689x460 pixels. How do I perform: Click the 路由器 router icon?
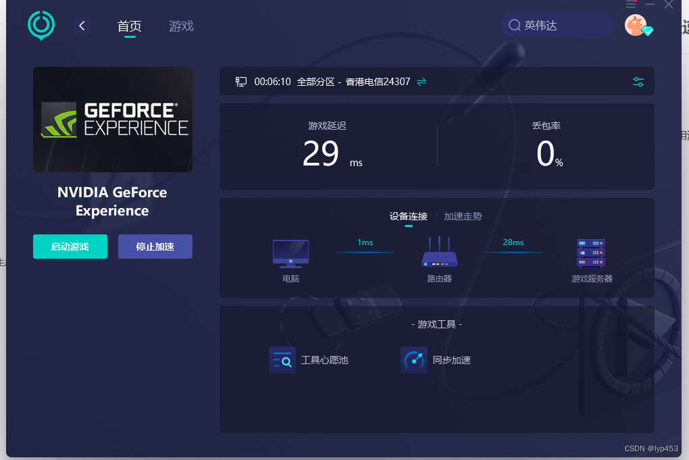[x=440, y=252]
